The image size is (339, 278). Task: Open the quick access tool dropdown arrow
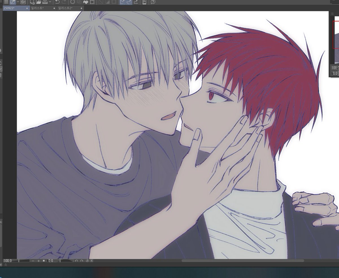18,2
